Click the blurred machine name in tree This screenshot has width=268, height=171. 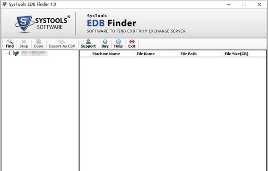pos(34,53)
